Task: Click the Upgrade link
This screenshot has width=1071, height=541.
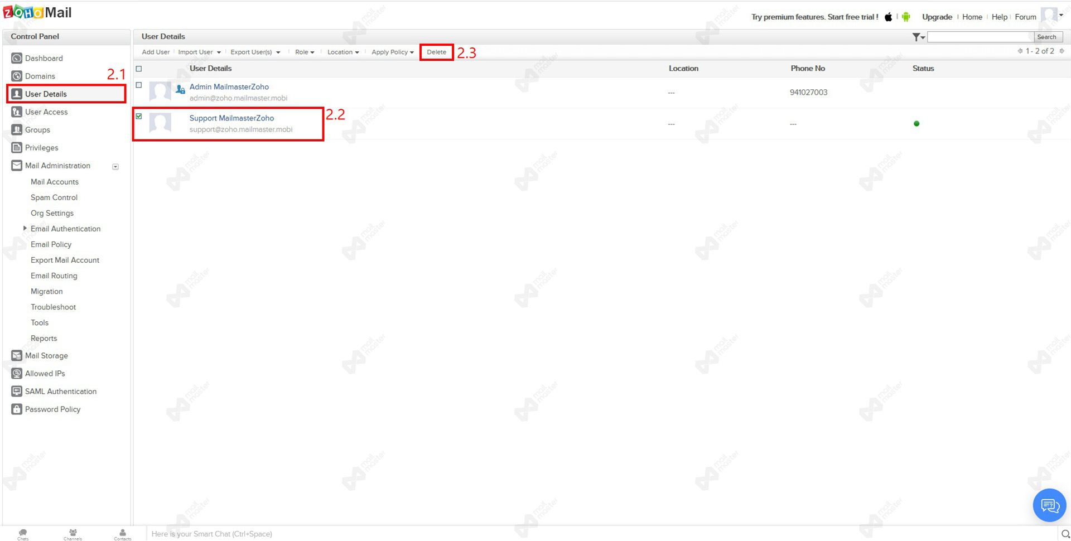Action: pyautogui.click(x=937, y=17)
